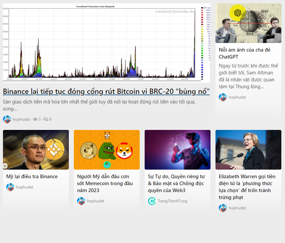The height and width of the screenshot is (243, 285).
Task: Open the CZ Binance thumbnail image
Action: coord(36,150)
